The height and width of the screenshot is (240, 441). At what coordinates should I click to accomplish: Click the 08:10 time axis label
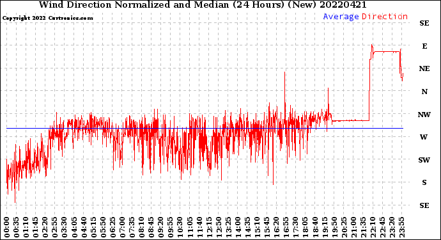point(141,227)
